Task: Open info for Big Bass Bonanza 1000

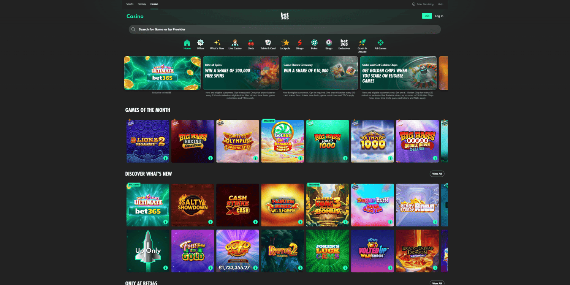Action: 345,157
